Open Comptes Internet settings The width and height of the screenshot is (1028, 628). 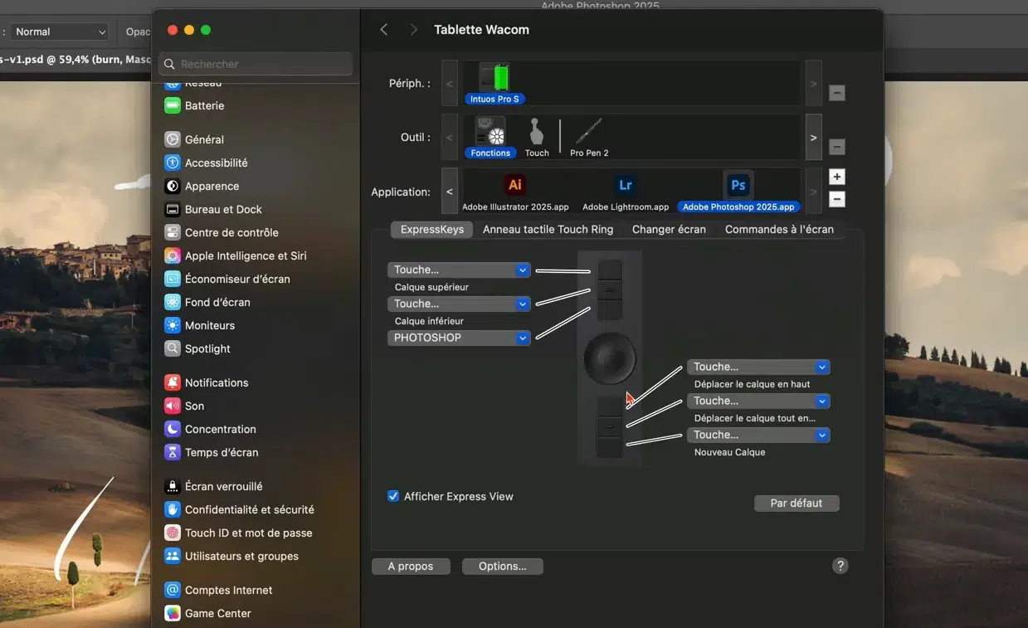218,590
